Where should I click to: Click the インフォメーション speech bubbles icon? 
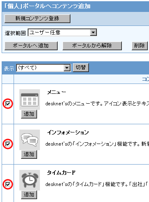click(30, 140)
